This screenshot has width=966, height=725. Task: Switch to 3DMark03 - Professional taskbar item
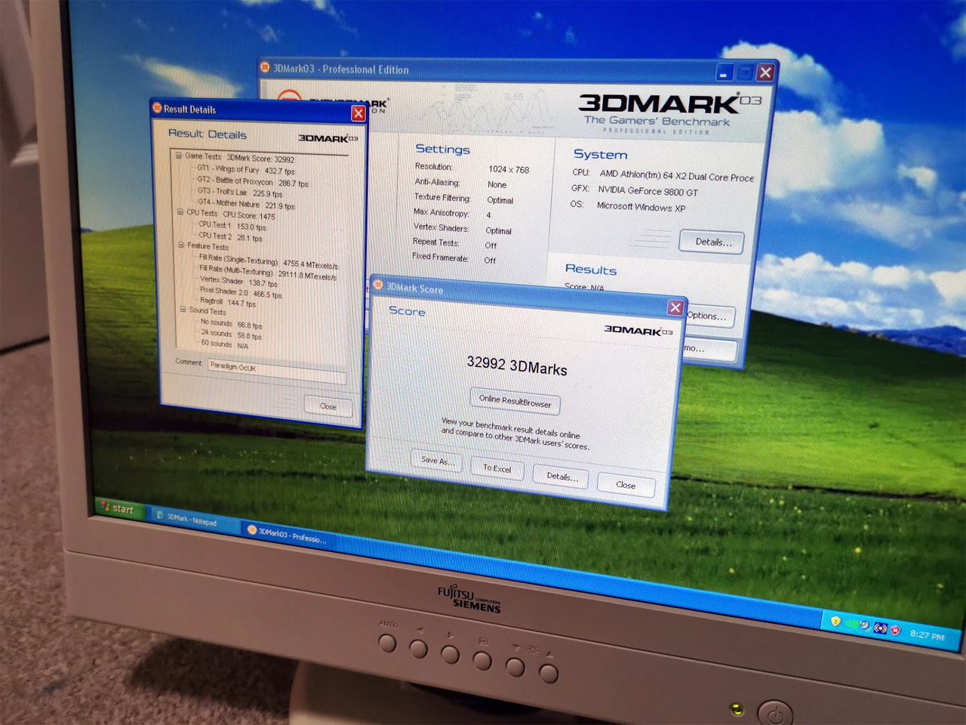coord(289,534)
